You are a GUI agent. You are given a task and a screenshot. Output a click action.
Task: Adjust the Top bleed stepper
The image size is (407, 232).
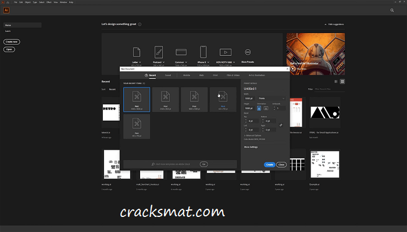point(245,121)
